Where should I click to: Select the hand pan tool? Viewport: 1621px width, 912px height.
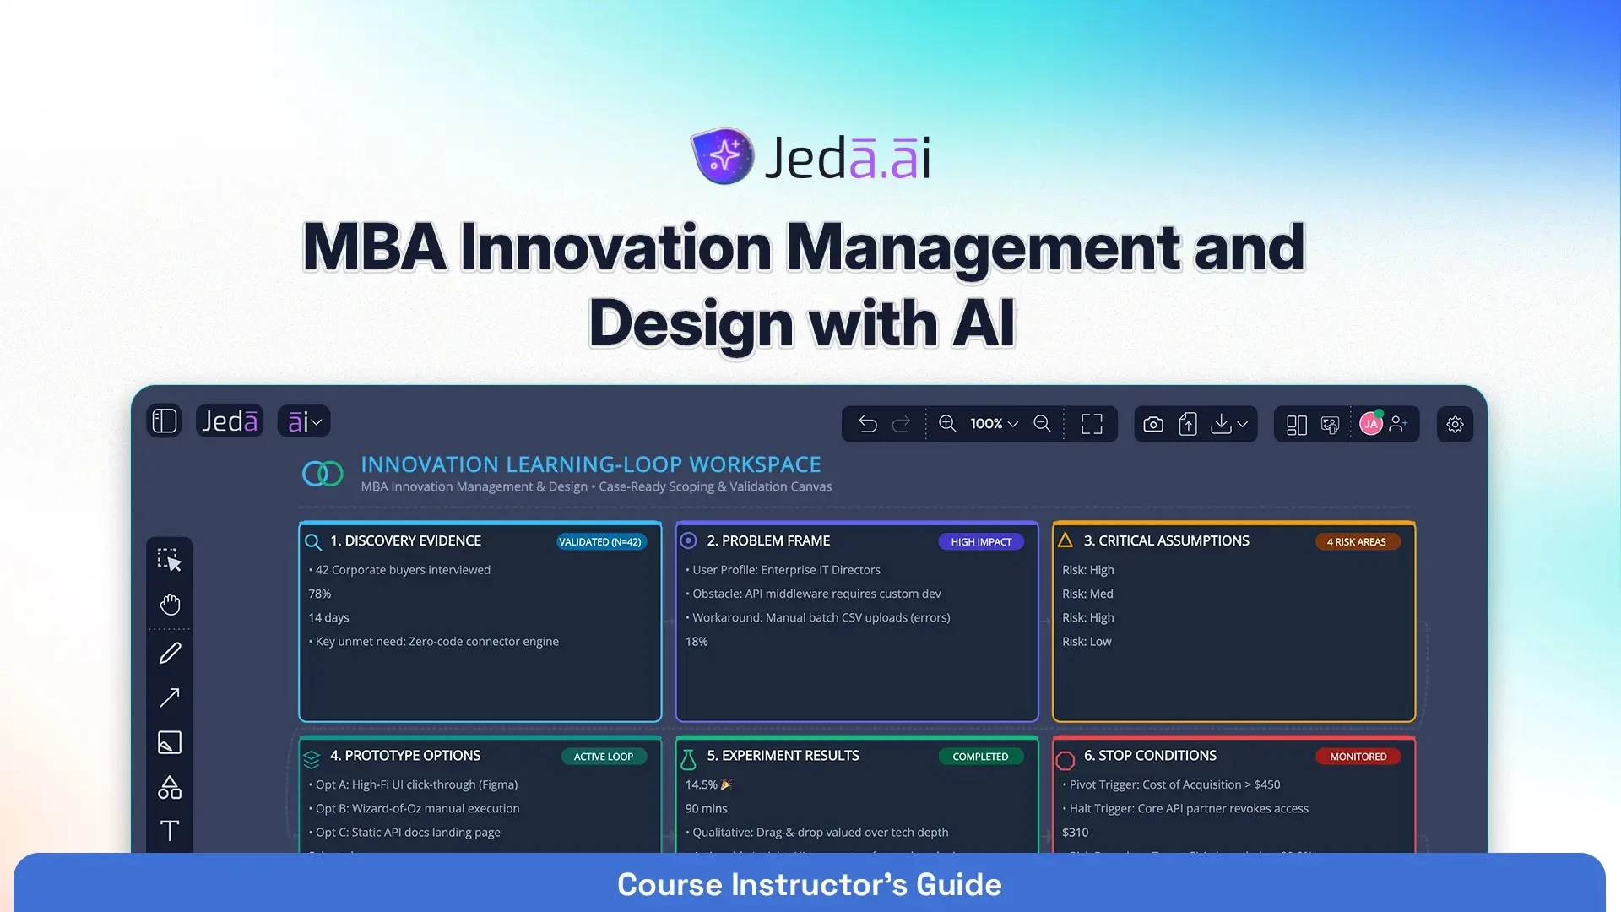[x=170, y=605]
